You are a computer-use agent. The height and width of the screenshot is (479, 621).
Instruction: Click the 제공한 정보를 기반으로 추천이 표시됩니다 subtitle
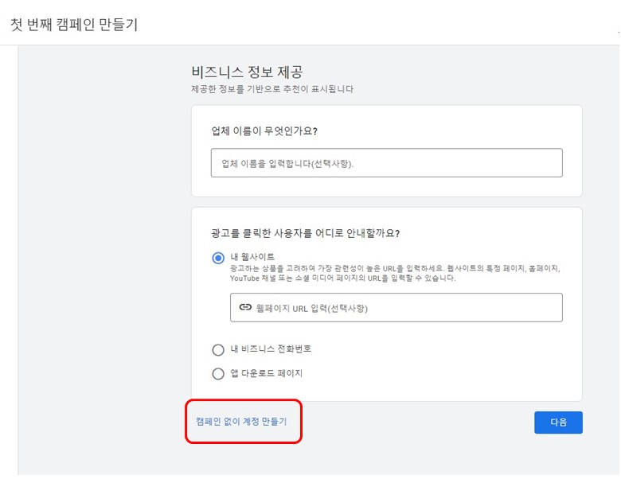pyautogui.click(x=272, y=89)
